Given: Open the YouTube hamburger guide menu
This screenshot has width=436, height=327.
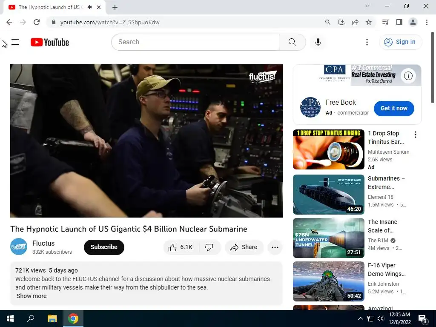Looking at the screenshot, I should 15,42.
